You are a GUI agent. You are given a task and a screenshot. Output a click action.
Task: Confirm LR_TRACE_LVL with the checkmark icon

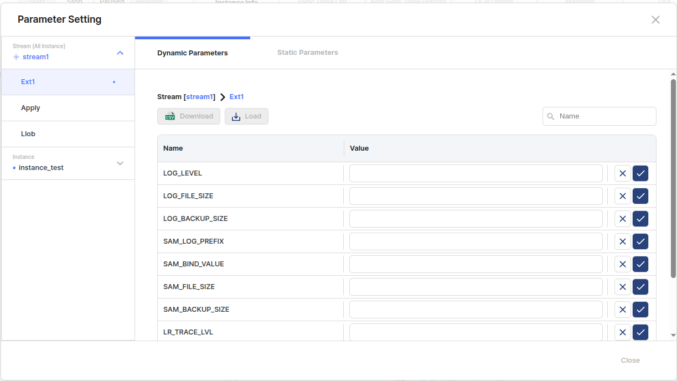click(x=640, y=332)
